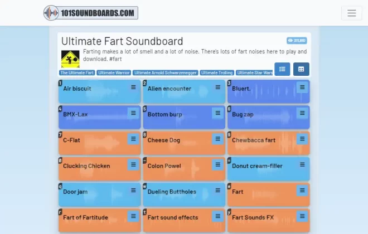This screenshot has width=368, height=234.
Task: Open the Ultimate Warrior tag link
Action: coord(114,72)
